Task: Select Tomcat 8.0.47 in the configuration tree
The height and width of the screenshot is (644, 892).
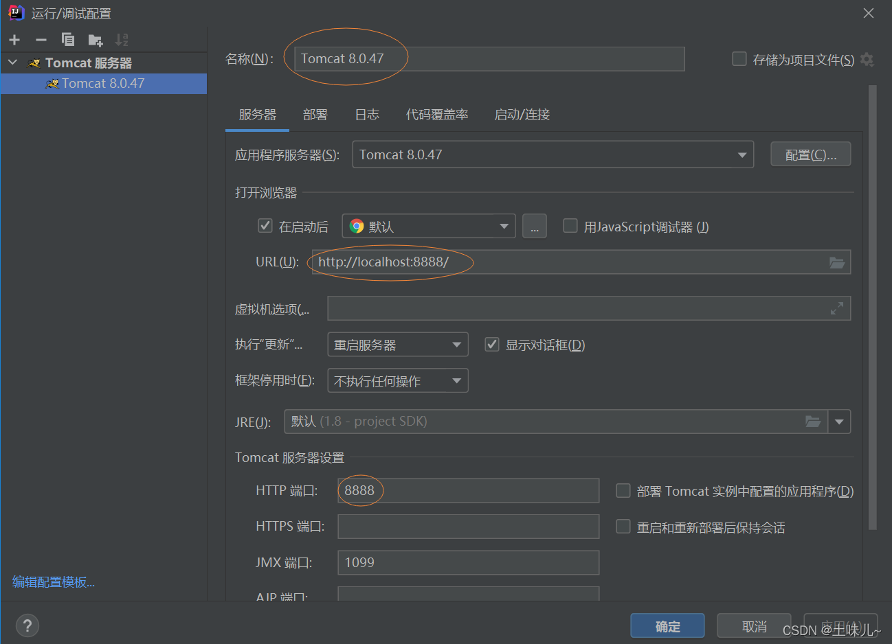Action: 103,83
